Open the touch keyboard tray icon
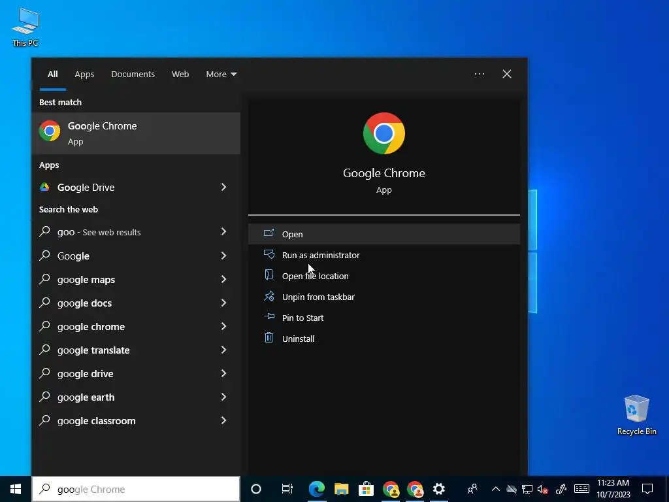The height and width of the screenshot is (502, 669). 581,489
